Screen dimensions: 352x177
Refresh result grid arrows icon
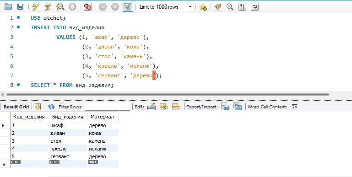51,107
